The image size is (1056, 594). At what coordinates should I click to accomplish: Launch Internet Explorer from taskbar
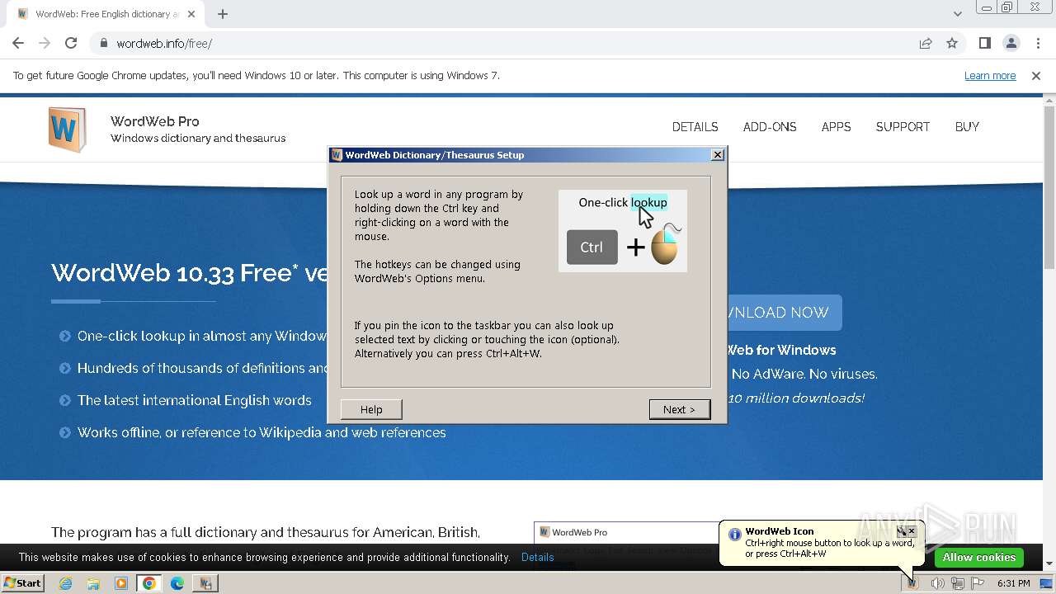pyautogui.click(x=65, y=583)
